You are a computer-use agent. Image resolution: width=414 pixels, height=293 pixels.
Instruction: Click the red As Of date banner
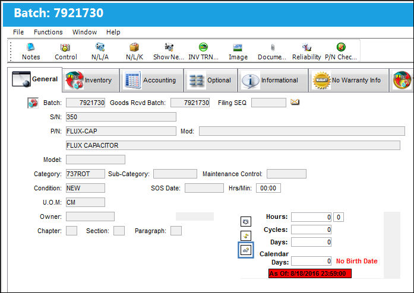pyautogui.click(x=310, y=273)
